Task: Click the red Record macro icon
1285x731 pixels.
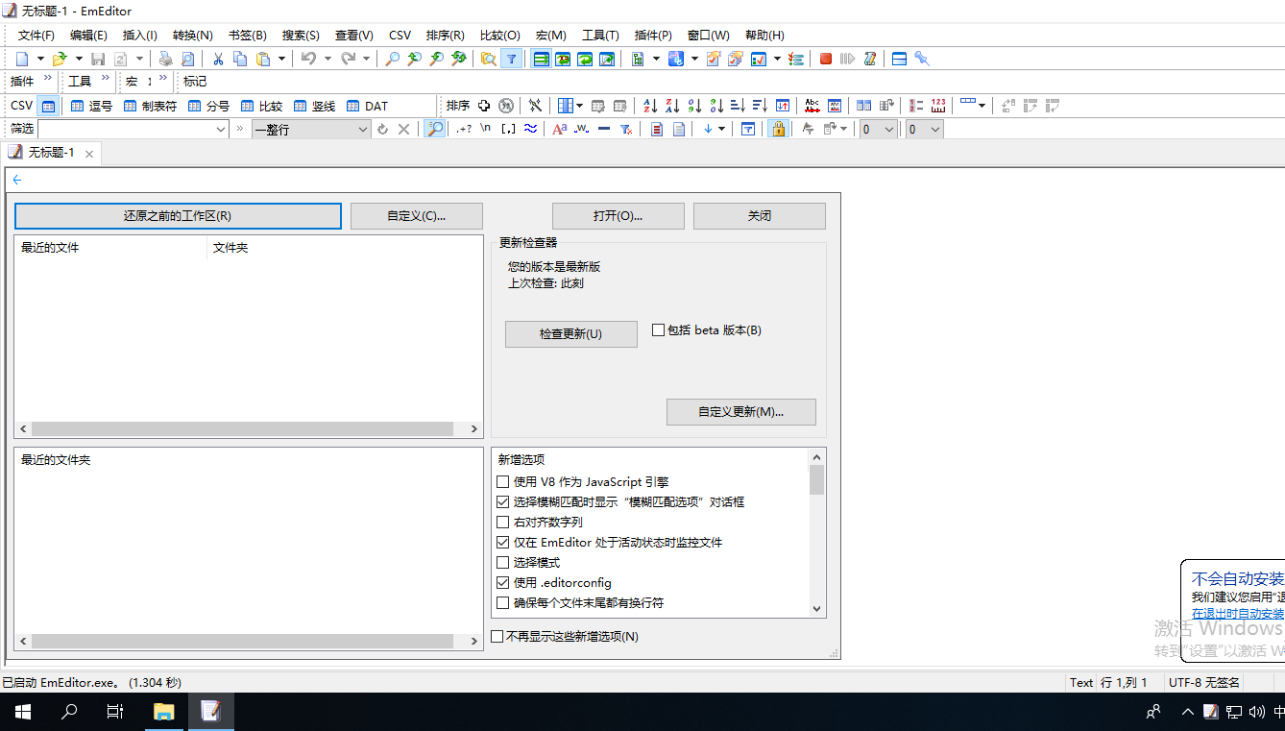Action: tap(826, 59)
